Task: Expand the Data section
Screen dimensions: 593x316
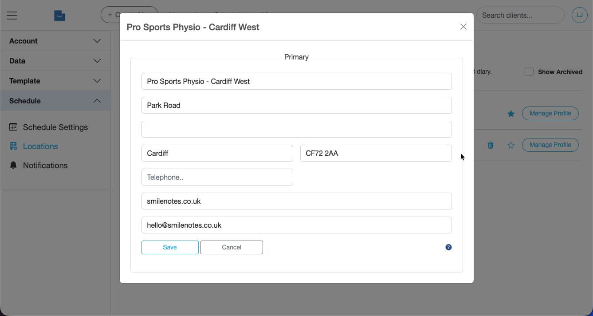Action: (55, 60)
